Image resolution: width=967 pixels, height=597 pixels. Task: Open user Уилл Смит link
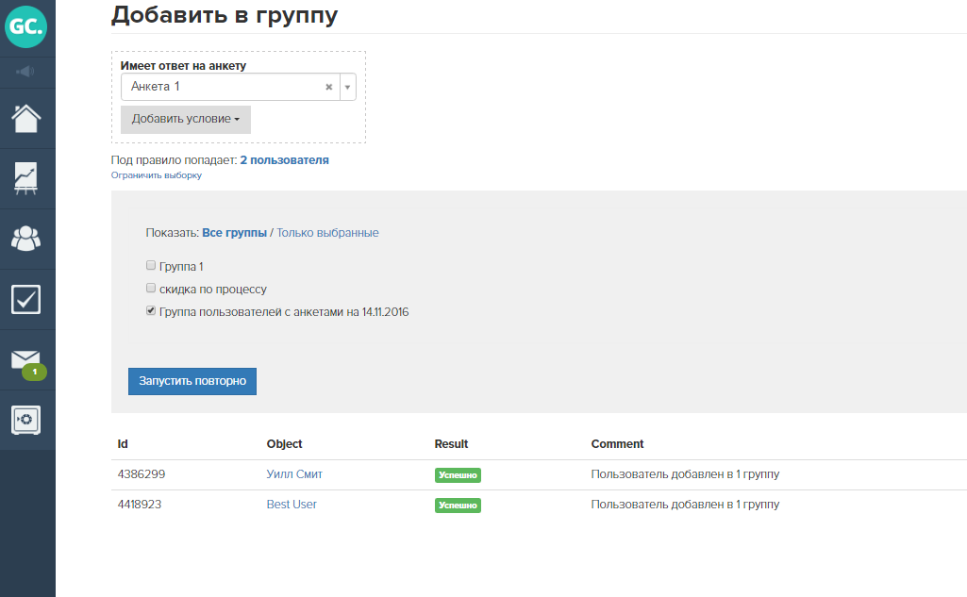(x=294, y=474)
